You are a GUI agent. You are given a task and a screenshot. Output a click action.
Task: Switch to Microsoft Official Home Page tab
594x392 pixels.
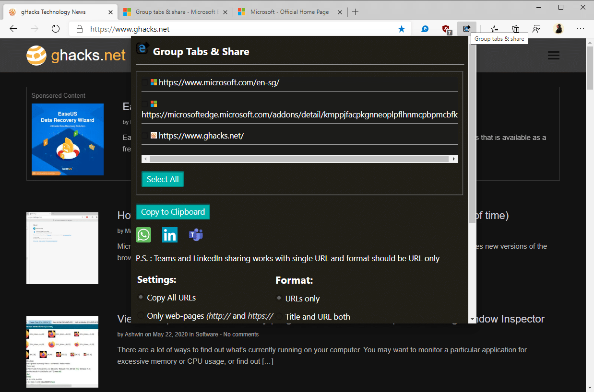(289, 12)
